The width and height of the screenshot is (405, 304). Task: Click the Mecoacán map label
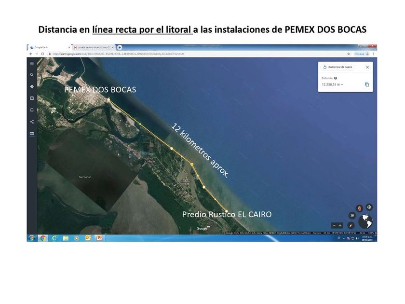click(85, 177)
